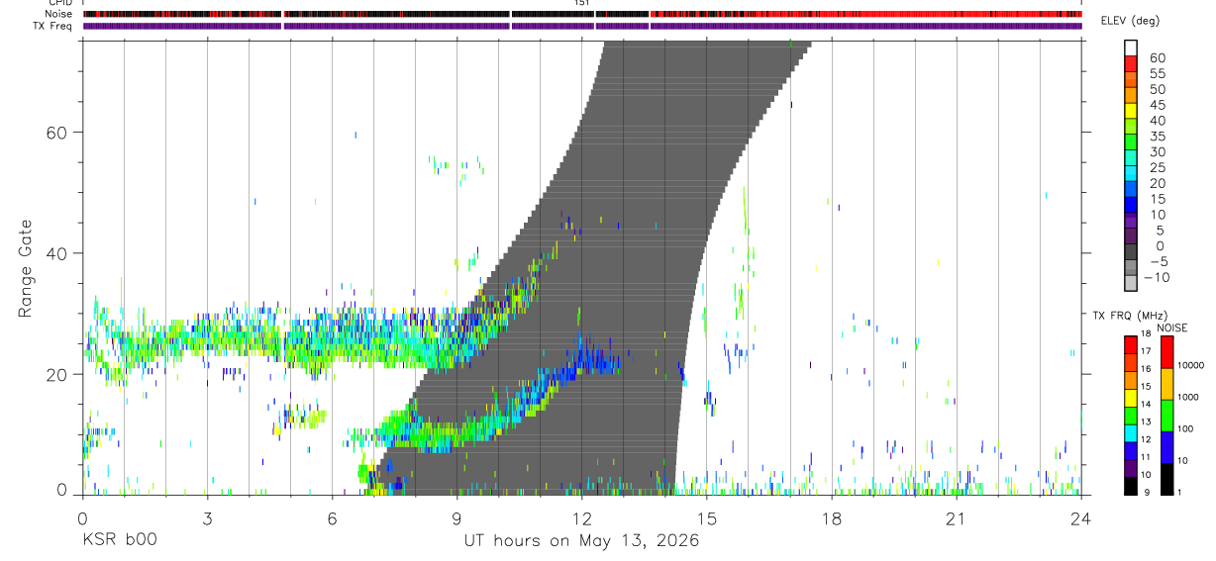Click the black bottom segment of the NOISE bar
Viewport: 1216px width, 561px height.
[1166, 478]
